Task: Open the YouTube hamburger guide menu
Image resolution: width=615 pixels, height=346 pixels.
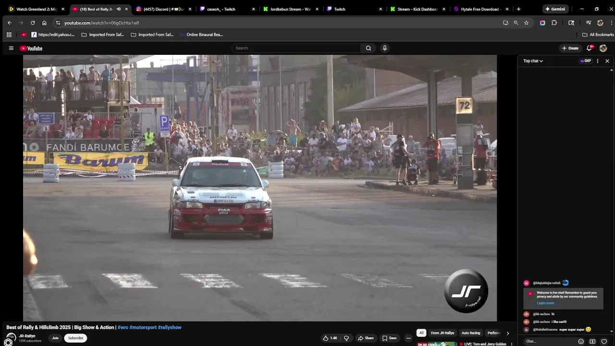Action: pyautogui.click(x=11, y=48)
